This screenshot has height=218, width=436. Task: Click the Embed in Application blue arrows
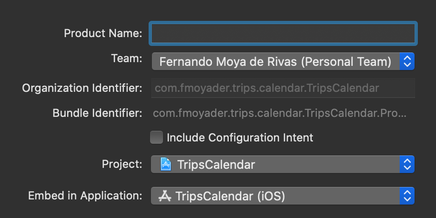pyautogui.click(x=407, y=196)
